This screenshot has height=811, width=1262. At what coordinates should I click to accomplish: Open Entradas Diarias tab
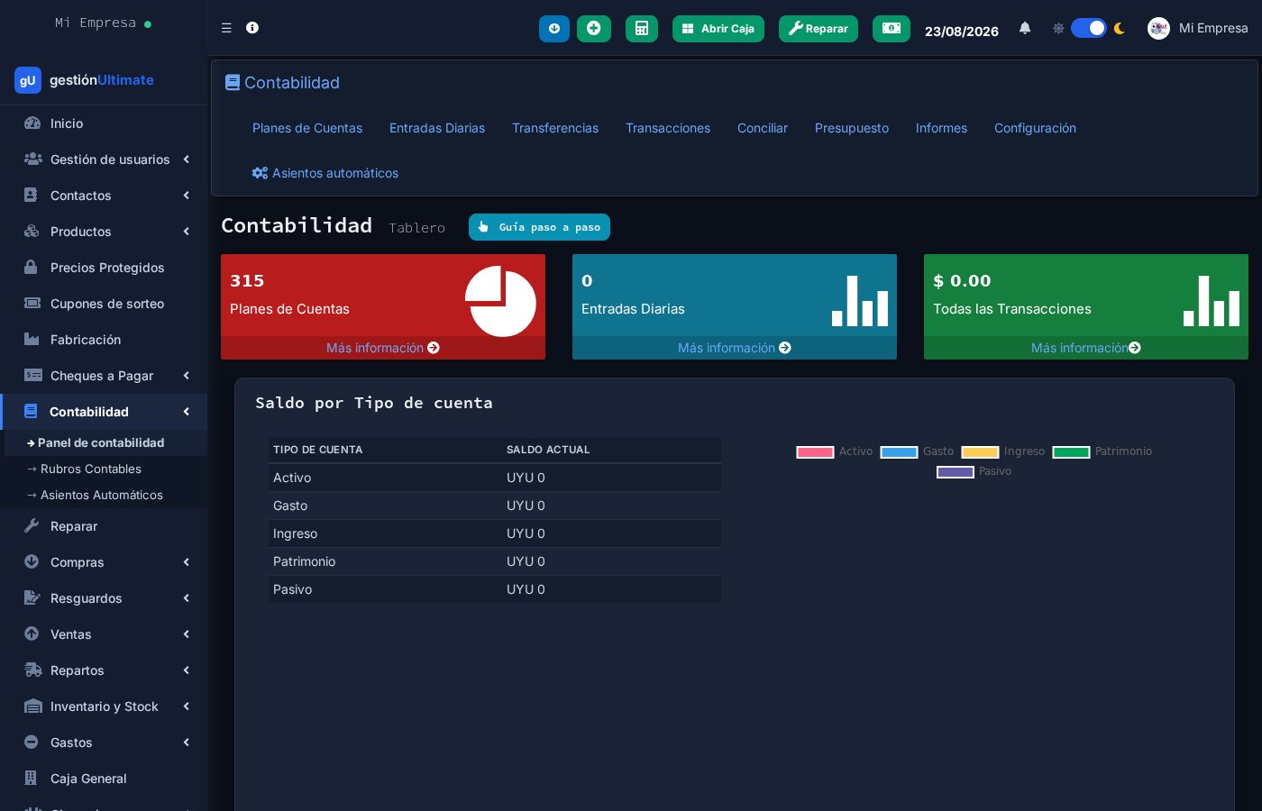tap(437, 128)
